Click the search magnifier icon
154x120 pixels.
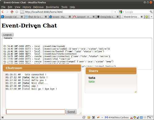151,12
